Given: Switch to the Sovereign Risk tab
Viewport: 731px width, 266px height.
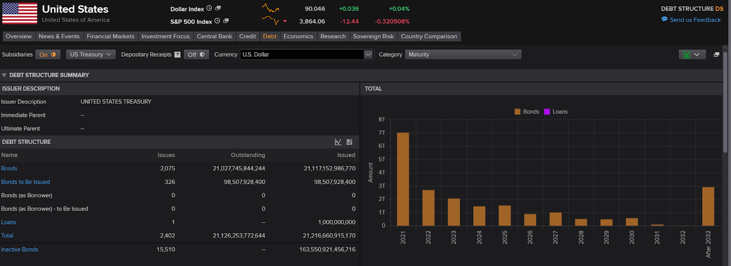Looking at the screenshot, I should pyautogui.click(x=373, y=37).
